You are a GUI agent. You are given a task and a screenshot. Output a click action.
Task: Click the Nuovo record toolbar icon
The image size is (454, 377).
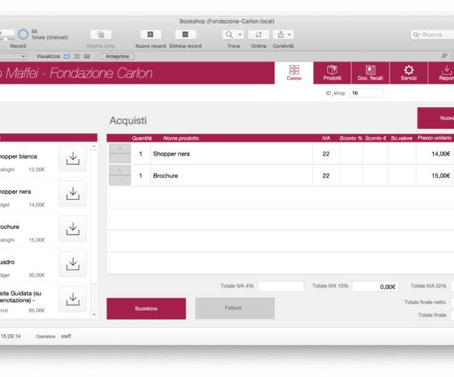[150, 35]
